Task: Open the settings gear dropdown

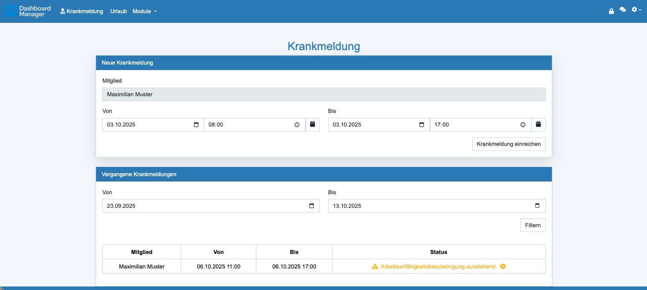Action: point(636,10)
